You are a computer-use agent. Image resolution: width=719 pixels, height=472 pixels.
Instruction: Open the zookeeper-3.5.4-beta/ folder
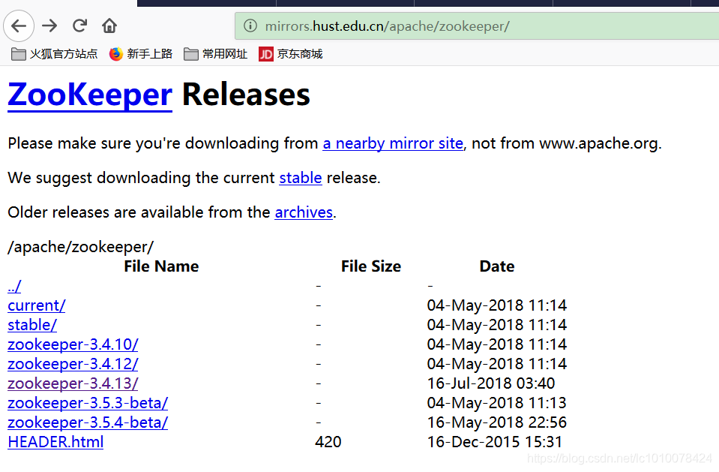88,422
